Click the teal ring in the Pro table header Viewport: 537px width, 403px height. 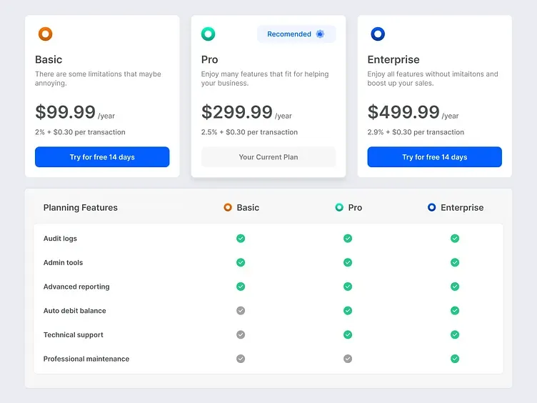tap(339, 207)
